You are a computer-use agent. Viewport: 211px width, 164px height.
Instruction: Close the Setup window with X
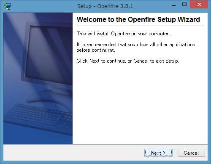tap(199, 5)
